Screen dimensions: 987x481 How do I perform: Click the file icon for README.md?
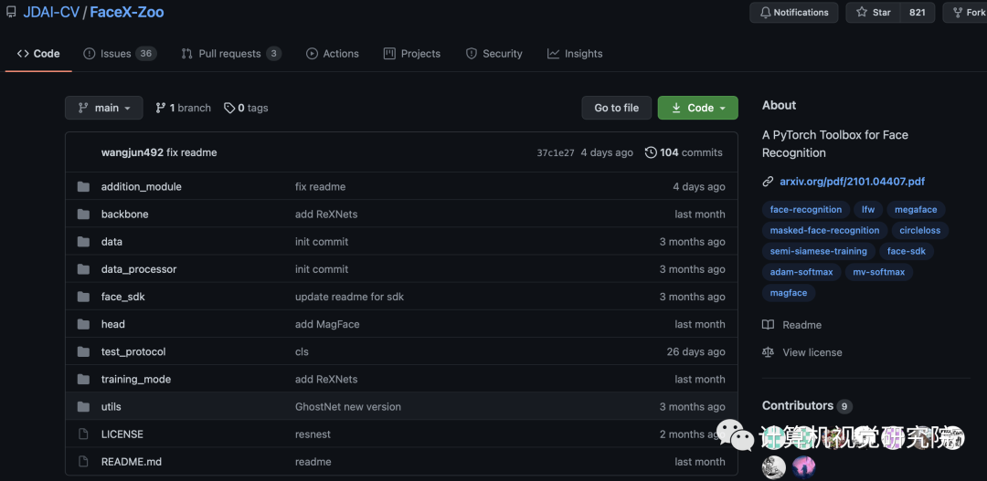[x=83, y=462]
